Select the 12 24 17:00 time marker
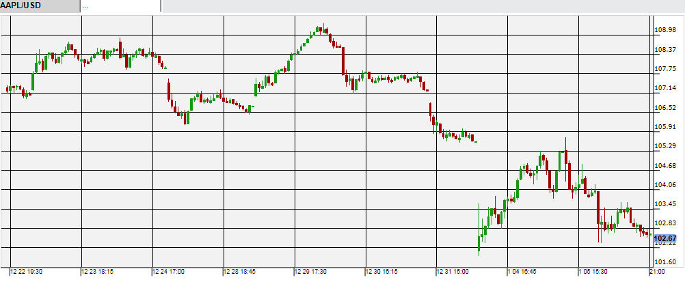This screenshot has width=685, height=284. [x=170, y=272]
